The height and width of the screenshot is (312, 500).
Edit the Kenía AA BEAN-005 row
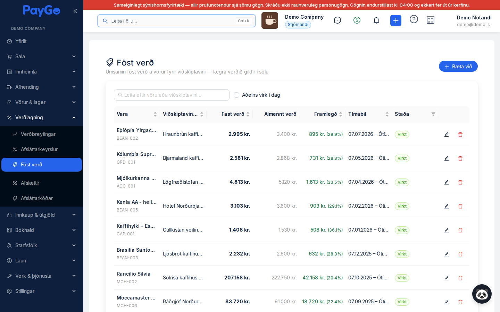447,206
